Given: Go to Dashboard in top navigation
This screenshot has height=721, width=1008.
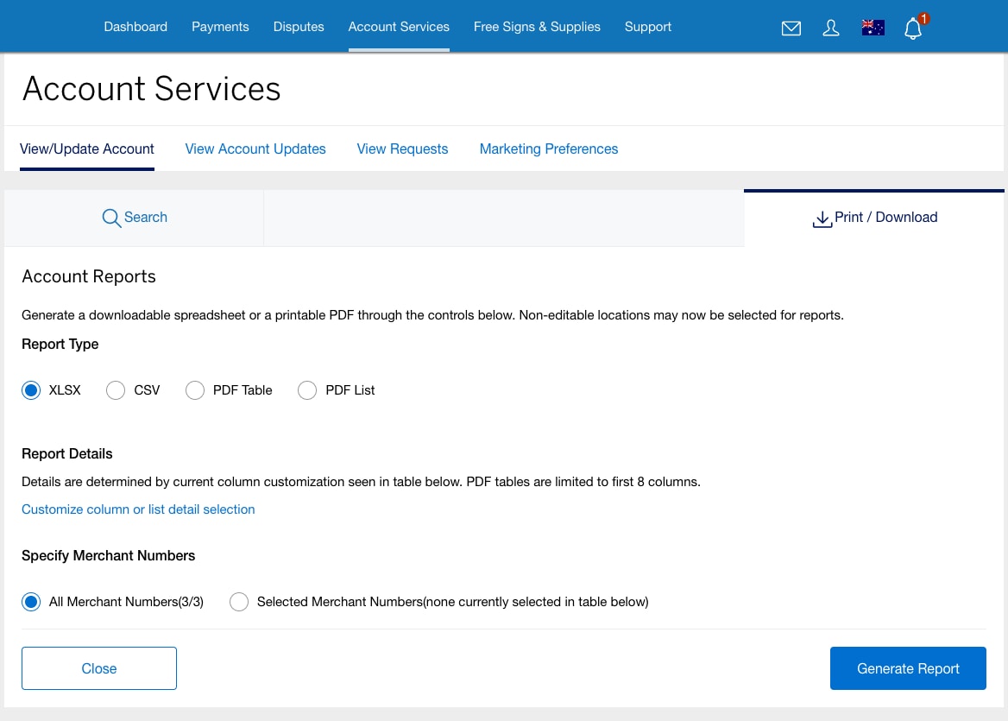Looking at the screenshot, I should click(x=135, y=27).
